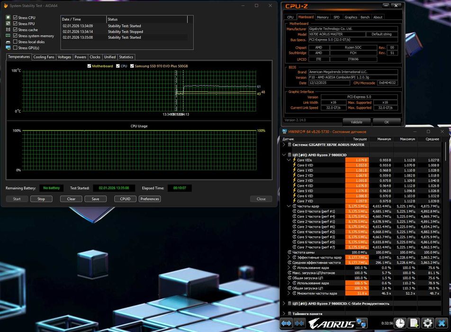Click Save button in AIDA64
The width and height of the screenshot is (451, 332).
coord(96,199)
